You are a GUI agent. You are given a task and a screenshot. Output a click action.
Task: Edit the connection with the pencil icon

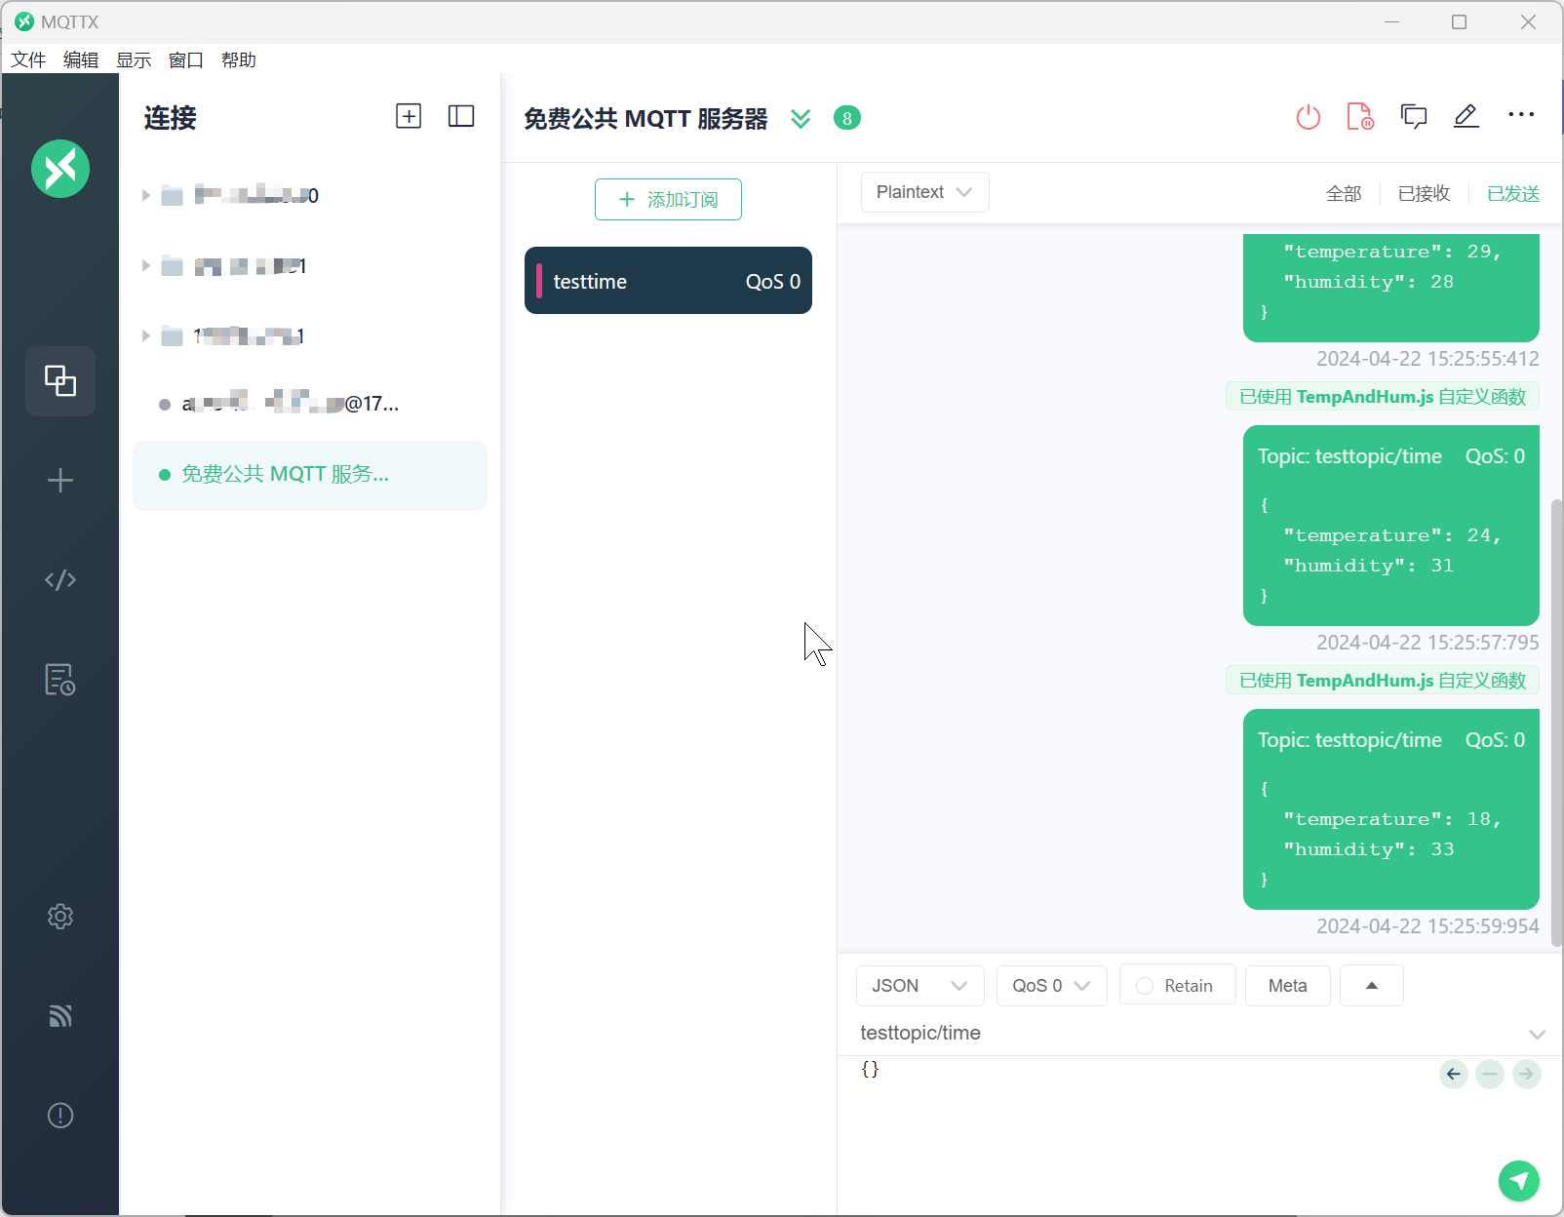(1466, 117)
